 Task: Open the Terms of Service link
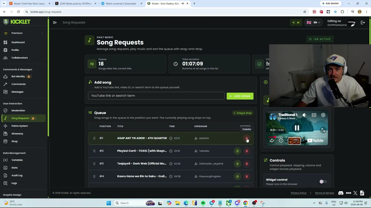click(324, 193)
